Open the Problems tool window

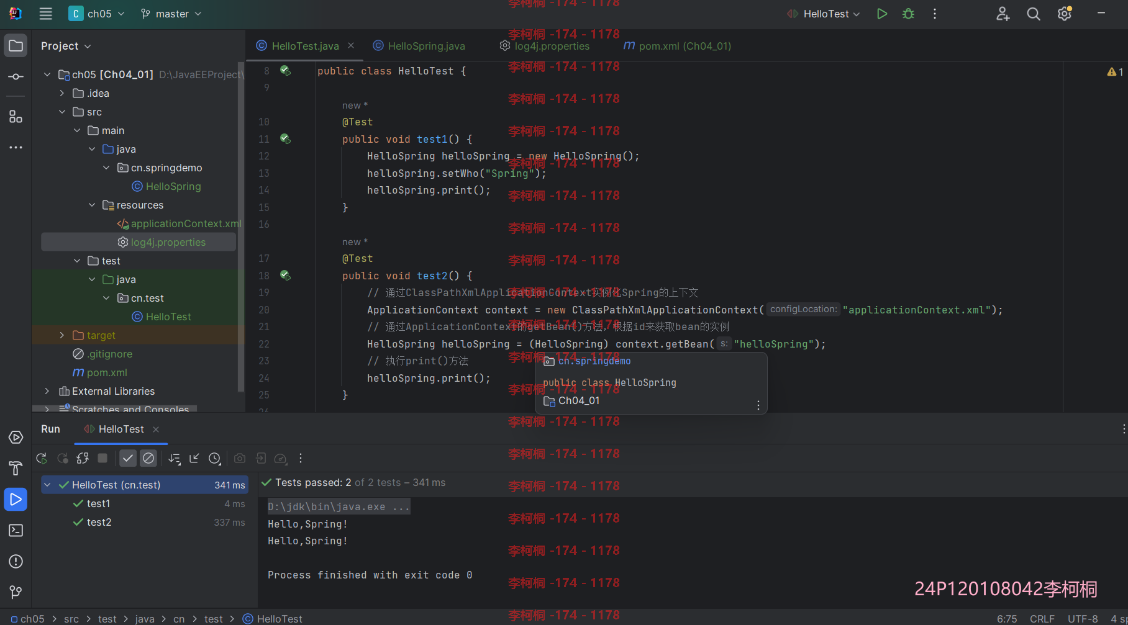click(x=16, y=562)
